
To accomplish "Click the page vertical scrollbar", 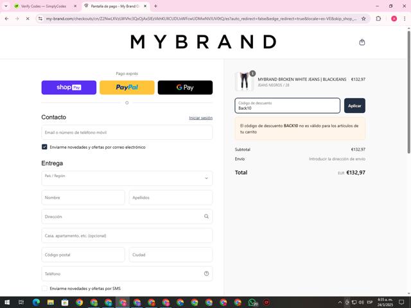I will (x=408, y=92).
